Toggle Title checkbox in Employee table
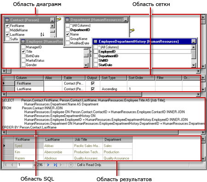This screenshot has height=182, width=207. pos(23,52)
